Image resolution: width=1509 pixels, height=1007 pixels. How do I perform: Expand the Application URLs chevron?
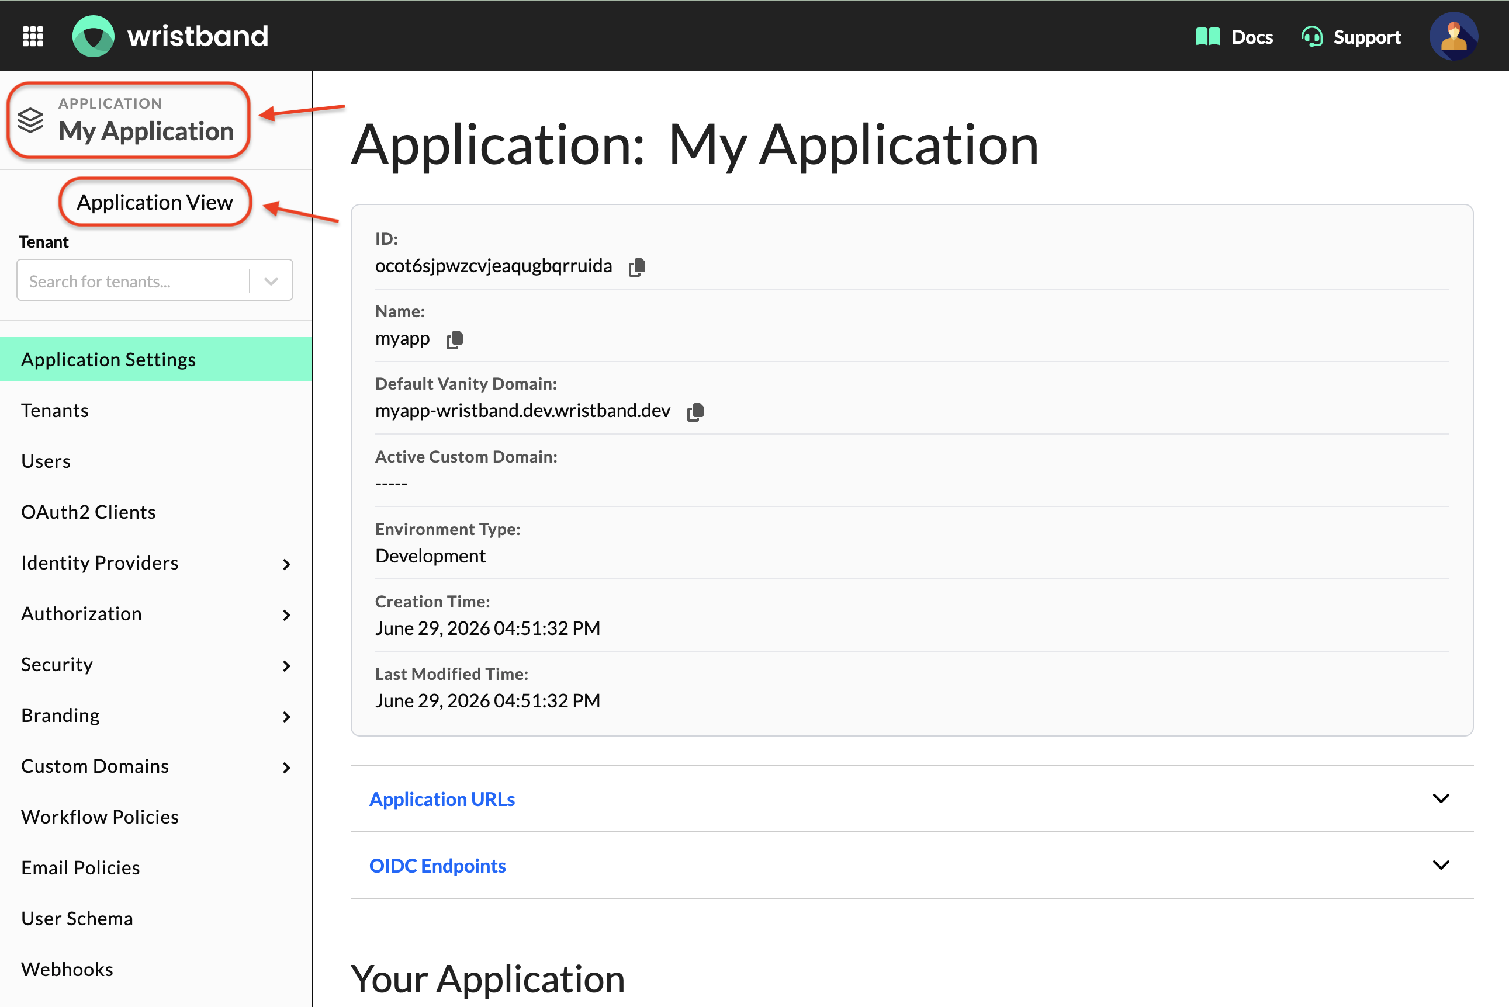[x=1441, y=798]
